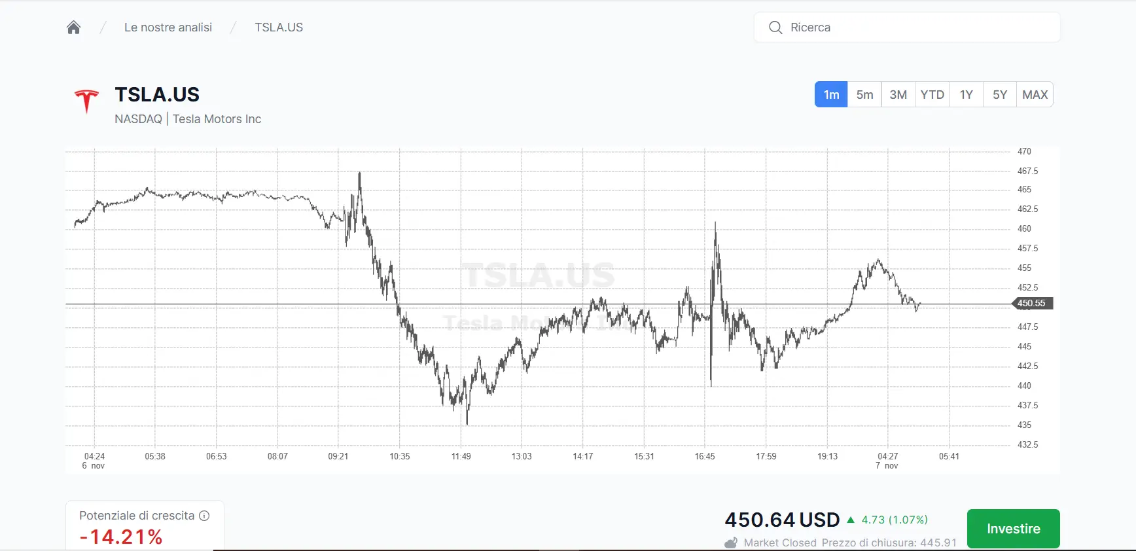
Task: Go to the home page icon
Action: point(73,27)
